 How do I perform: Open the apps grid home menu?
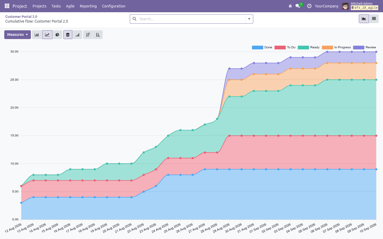pos(7,6)
